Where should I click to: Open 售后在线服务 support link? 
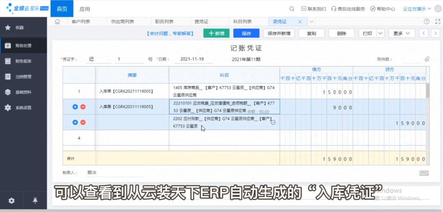[x=348, y=9]
